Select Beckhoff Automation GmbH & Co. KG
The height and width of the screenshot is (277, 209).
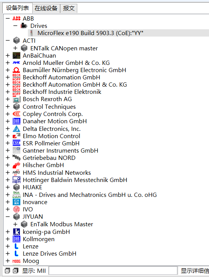tap(75, 85)
